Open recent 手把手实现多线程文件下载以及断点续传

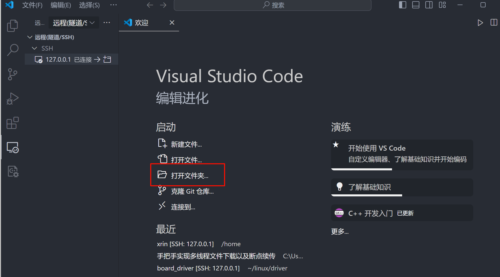[x=216, y=256]
